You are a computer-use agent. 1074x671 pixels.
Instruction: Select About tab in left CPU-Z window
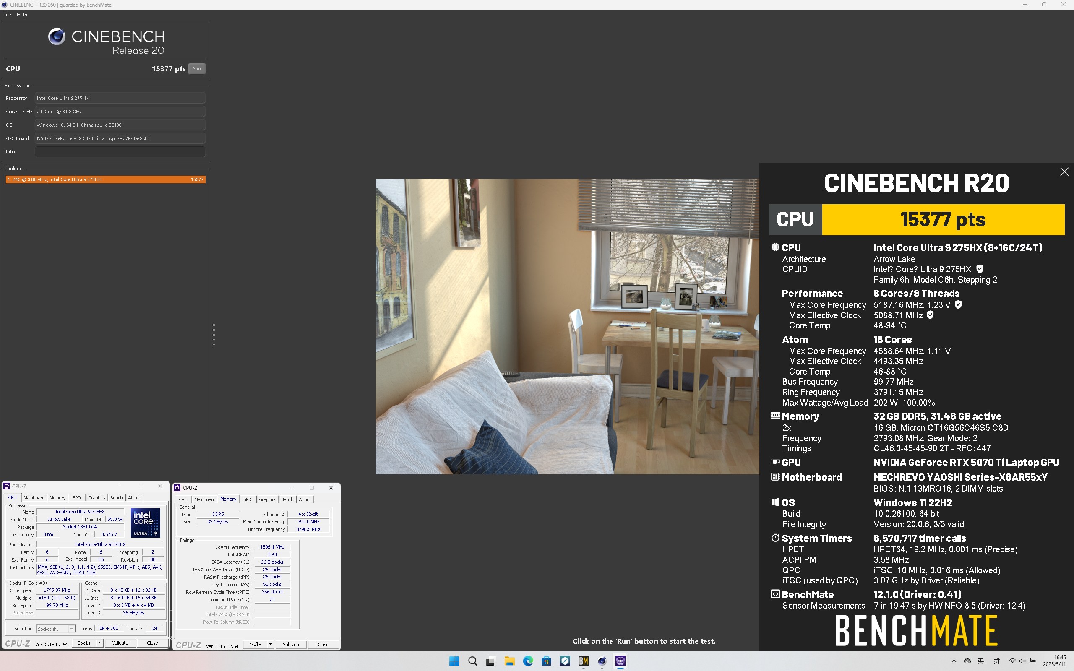[x=134, y=498]
